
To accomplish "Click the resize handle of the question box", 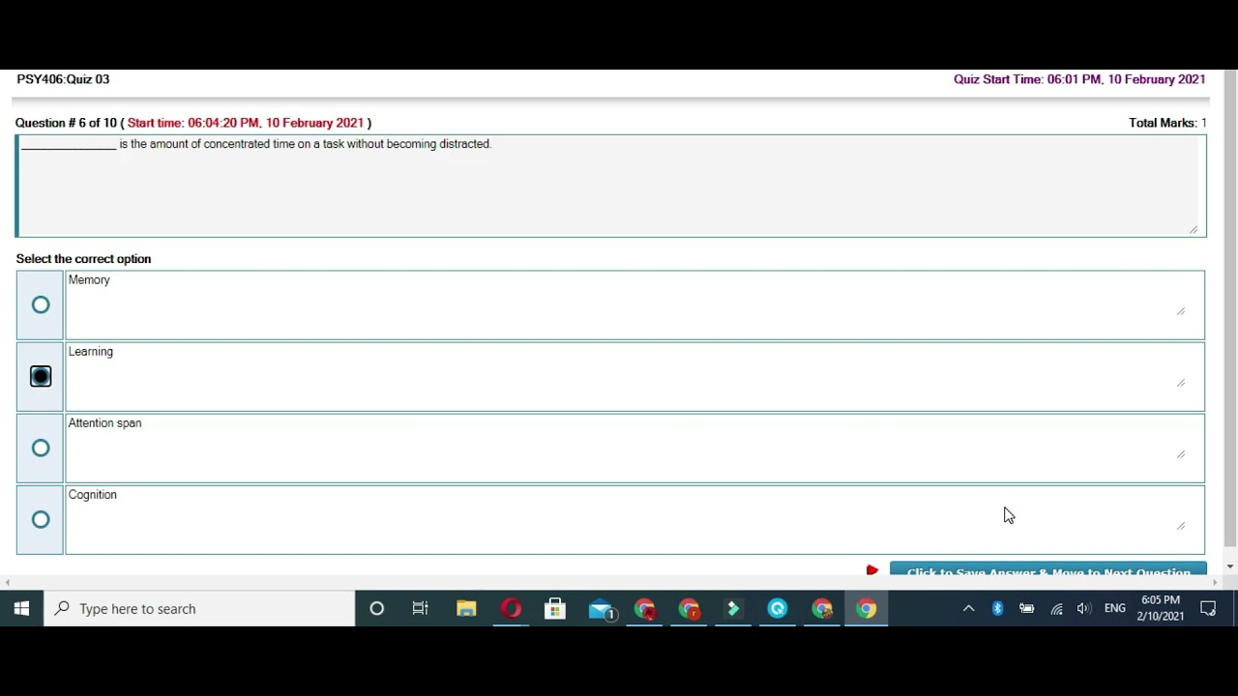I will (x=1194, y=229).
